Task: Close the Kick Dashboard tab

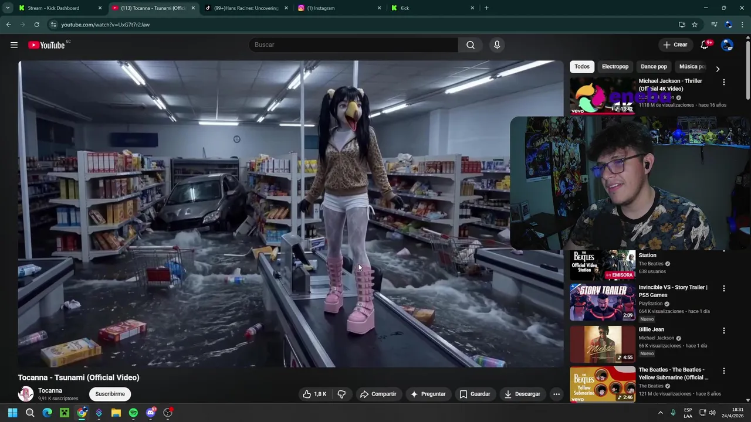Action: (x=100, y=8)
